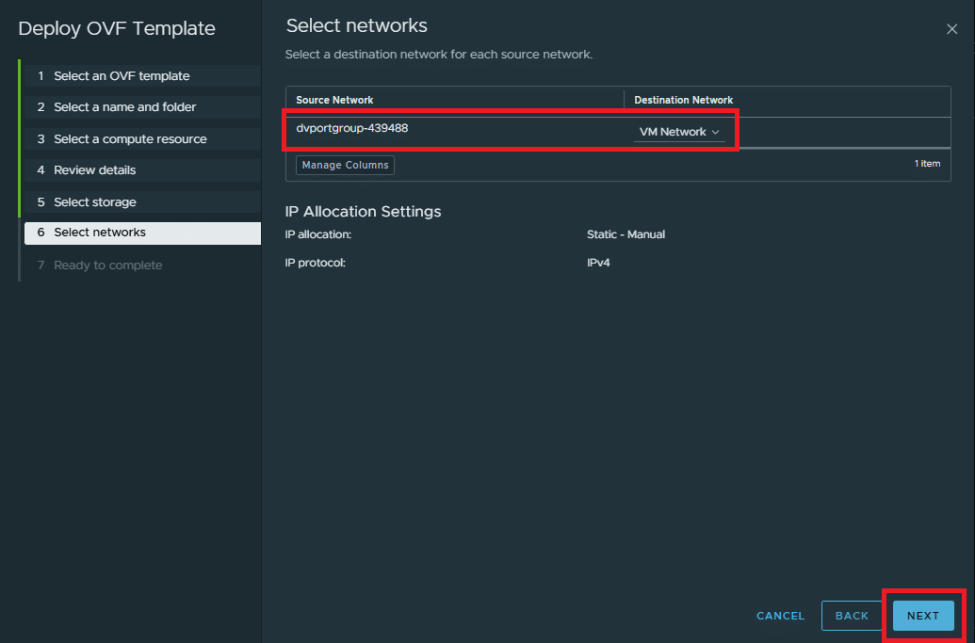Viewport: 975px width, 643px height.
Task: Go to step 2 Select a name and folder
Action: coord(124,107)
